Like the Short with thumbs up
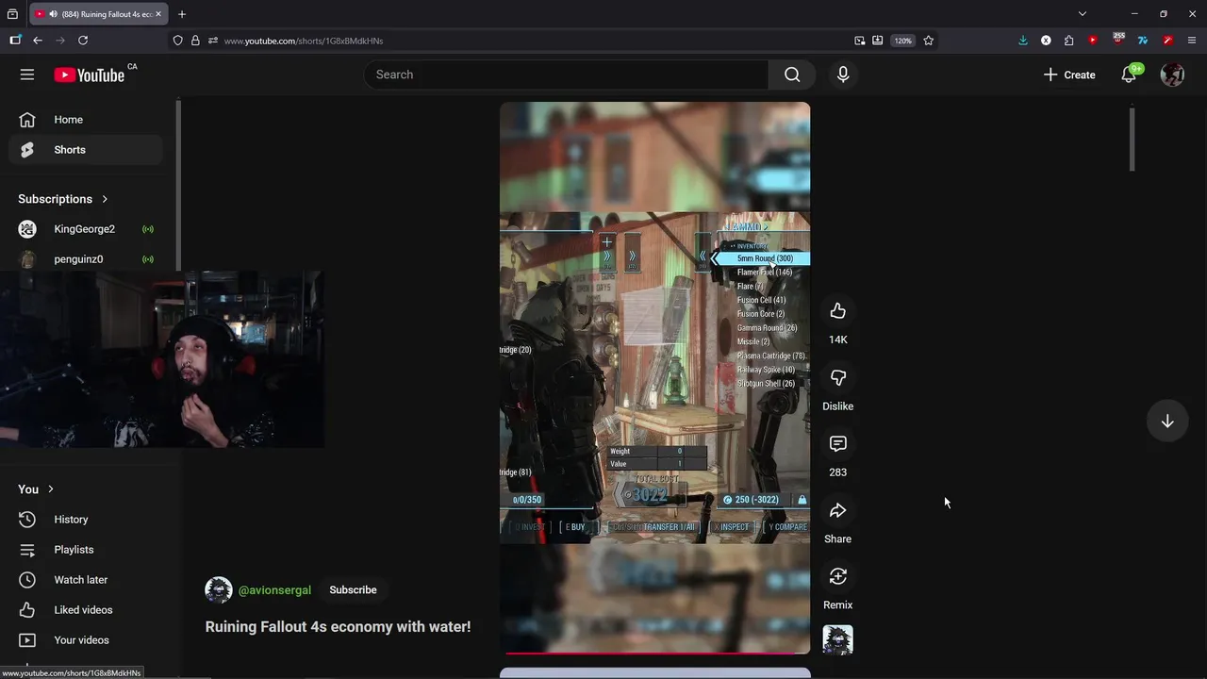 tap(837, 311)
